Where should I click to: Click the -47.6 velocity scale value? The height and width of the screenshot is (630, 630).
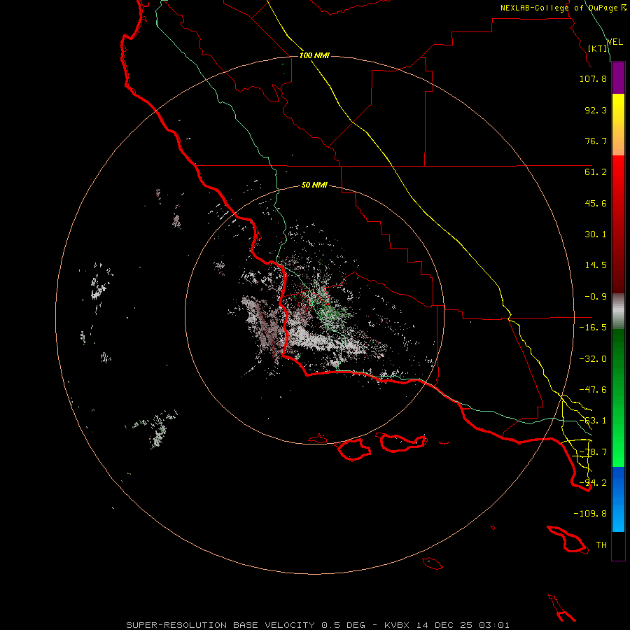tap(593, 390)
